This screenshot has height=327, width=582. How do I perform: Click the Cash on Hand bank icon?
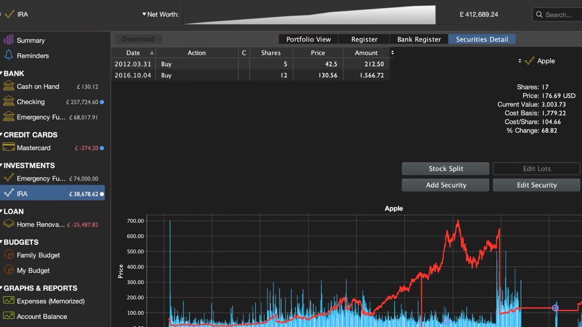click(8, 86)
